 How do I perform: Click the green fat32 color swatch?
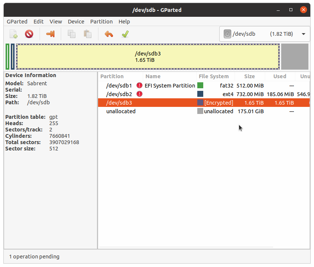pyautogui.click(x=200, y=85)
